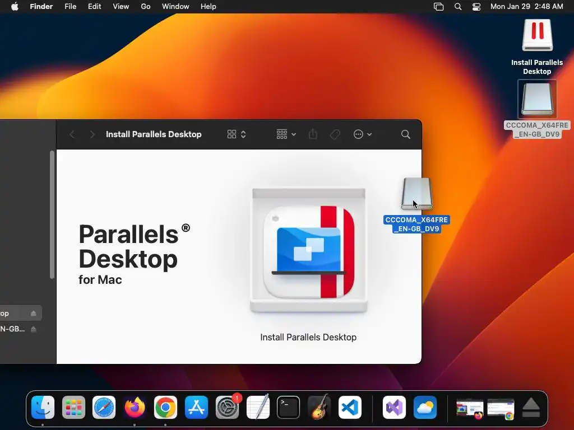Click the minimized Chrome window thumbnail in Dock

pyautogui.click(x=501, y=409)
